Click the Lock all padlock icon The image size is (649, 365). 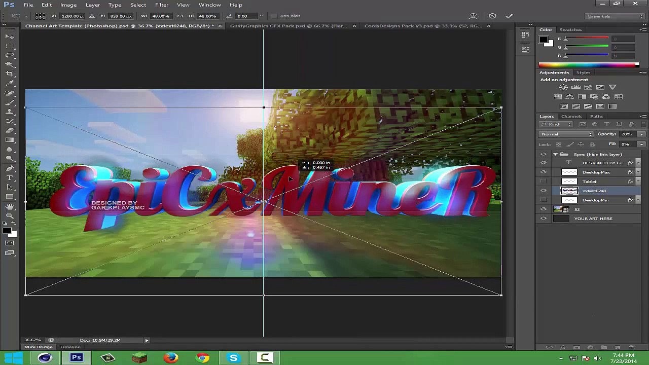(x=592, y=144)
